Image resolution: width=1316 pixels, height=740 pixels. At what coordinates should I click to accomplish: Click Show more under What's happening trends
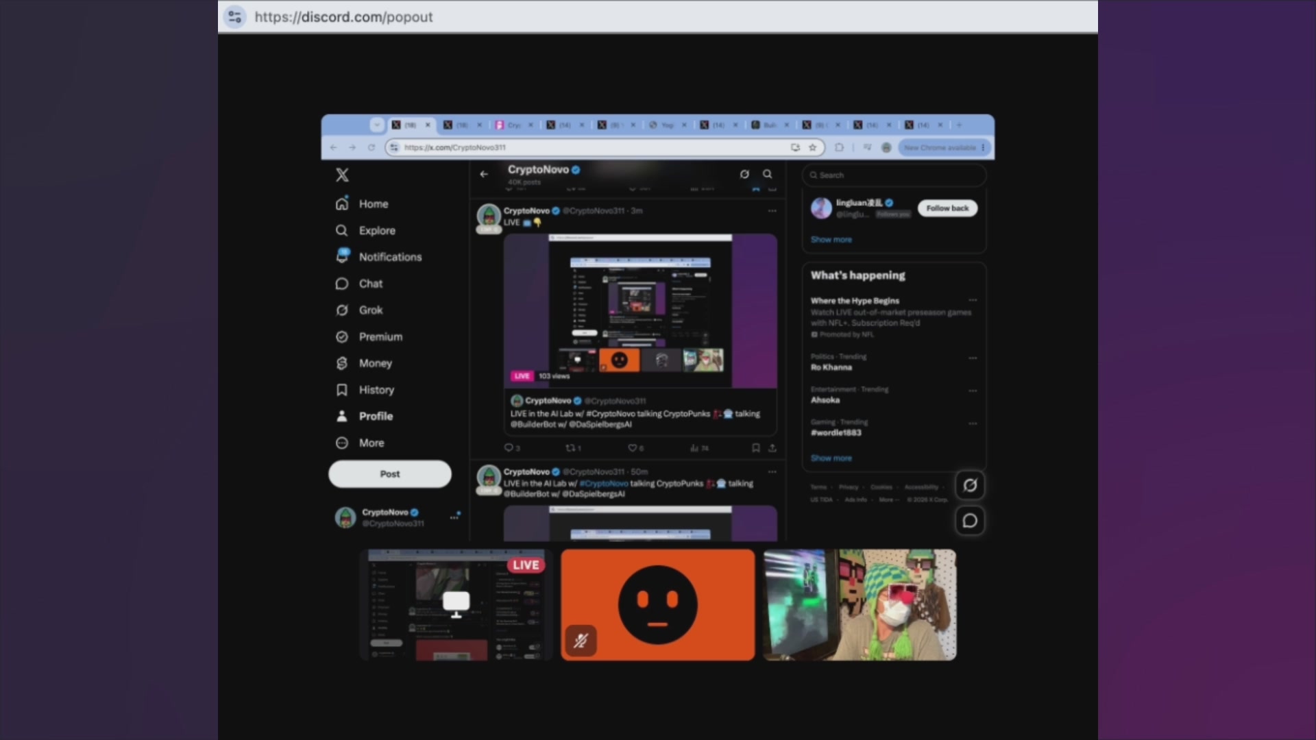click(x=831, y=458)
